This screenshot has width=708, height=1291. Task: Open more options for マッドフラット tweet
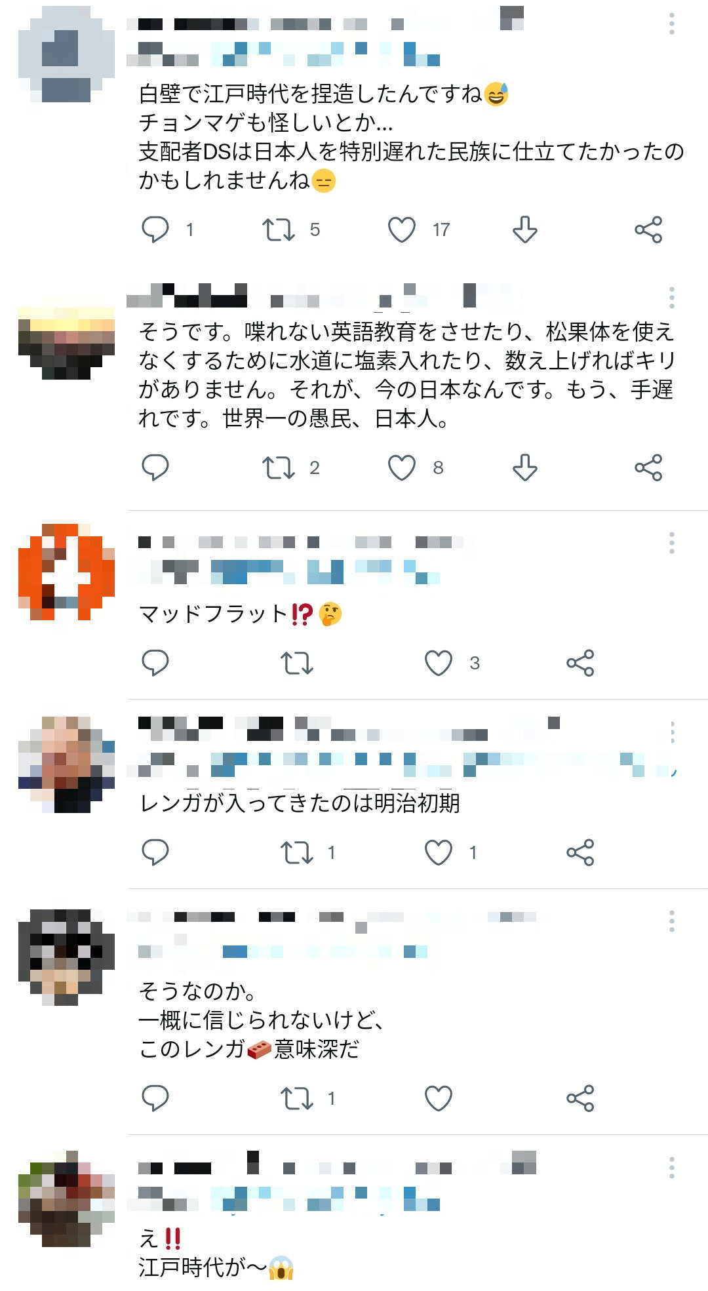pos(672,543)
